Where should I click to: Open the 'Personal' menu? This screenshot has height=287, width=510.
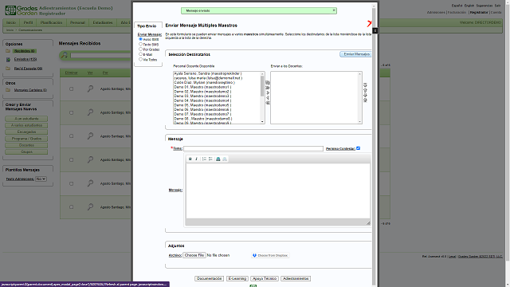[x=77, y=23]
